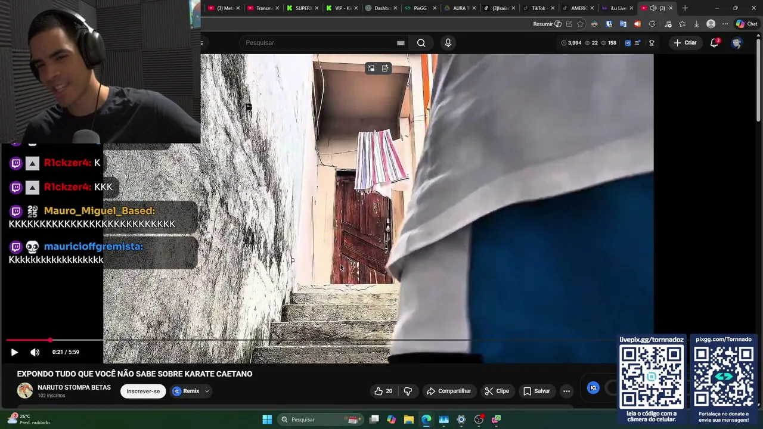Screen dimensions: 763x429
Task: Open browser downloads arrow icon
Action: tap(696, 24)
